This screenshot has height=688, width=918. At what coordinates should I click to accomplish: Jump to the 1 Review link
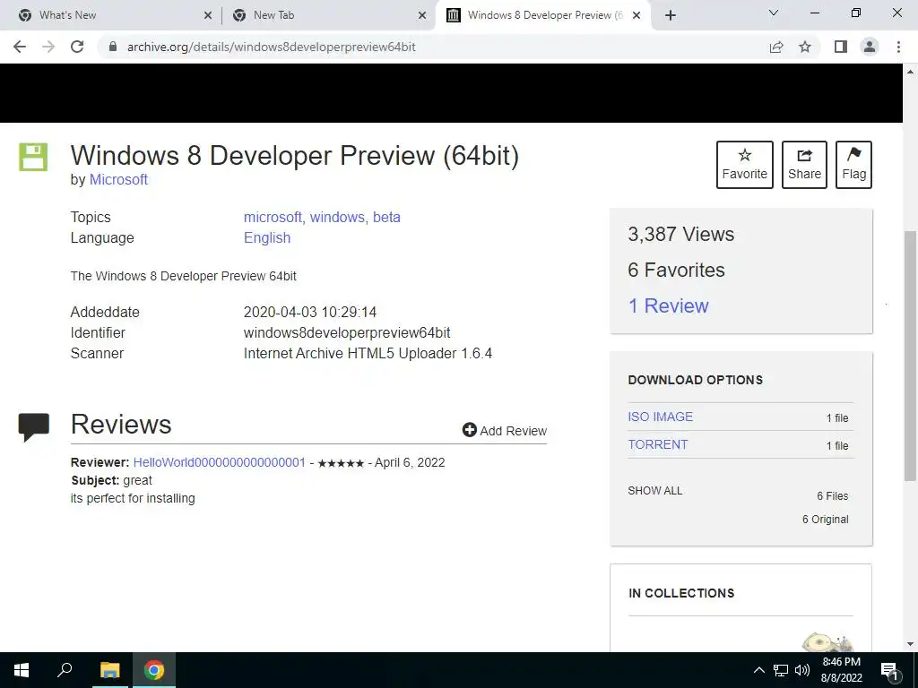[x=668, y=305]
